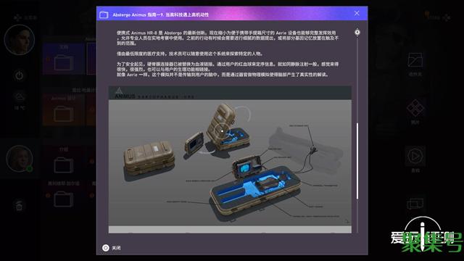Click the scroll-to-top circle icon above scrollbar

(357, 32)
